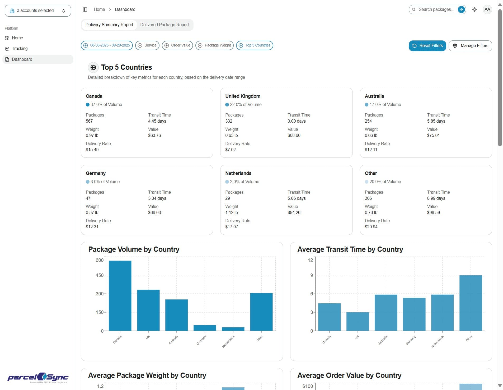Click the Other volume color dot
This screenshot has width=503, height=390.
coord(366,182)
